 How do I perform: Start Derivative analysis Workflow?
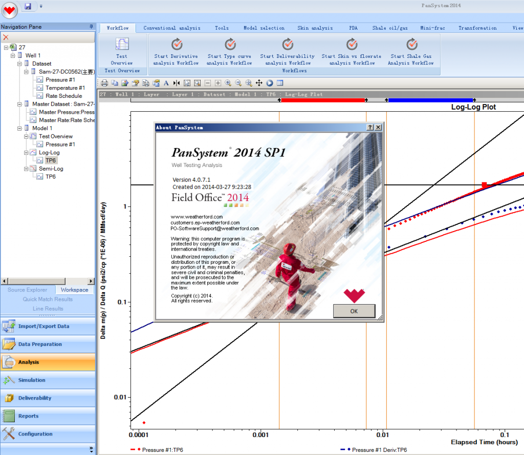pos(176,51)
